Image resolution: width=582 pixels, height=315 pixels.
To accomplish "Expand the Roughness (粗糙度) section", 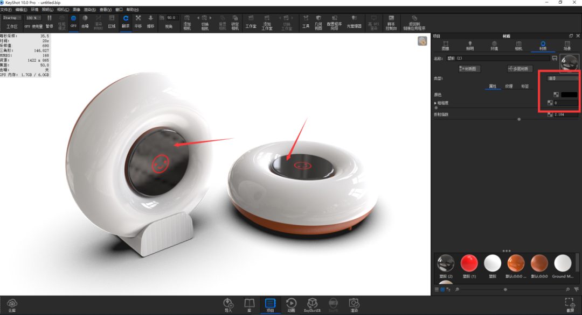I will [x=435, y=103].
